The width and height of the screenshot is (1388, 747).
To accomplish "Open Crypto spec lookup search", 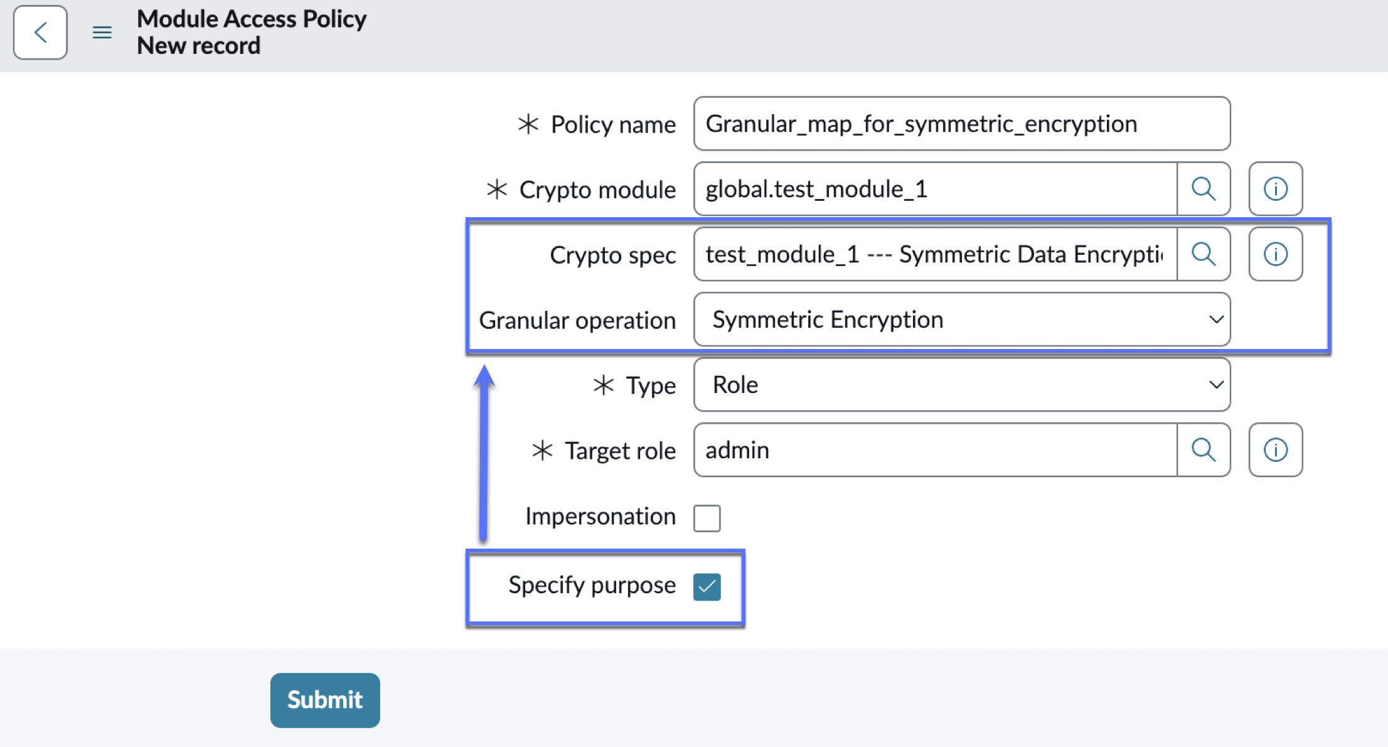I will click(1204, 254).
